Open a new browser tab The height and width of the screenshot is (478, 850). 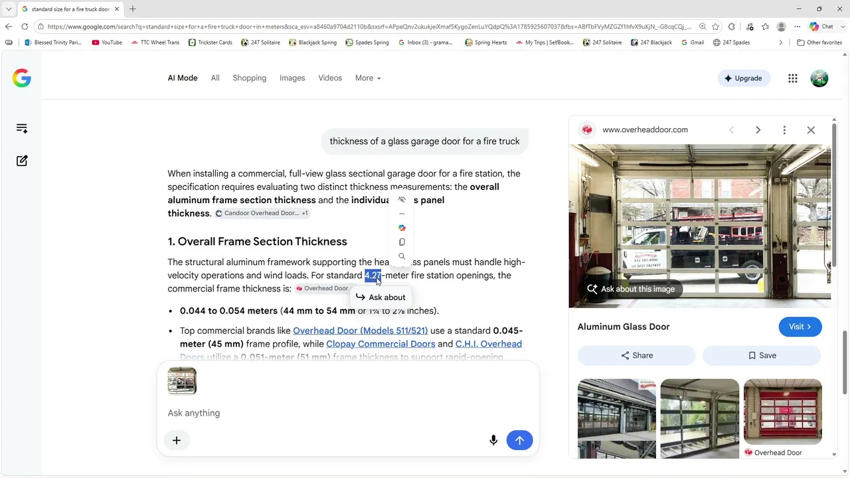[x=133, y=9]
